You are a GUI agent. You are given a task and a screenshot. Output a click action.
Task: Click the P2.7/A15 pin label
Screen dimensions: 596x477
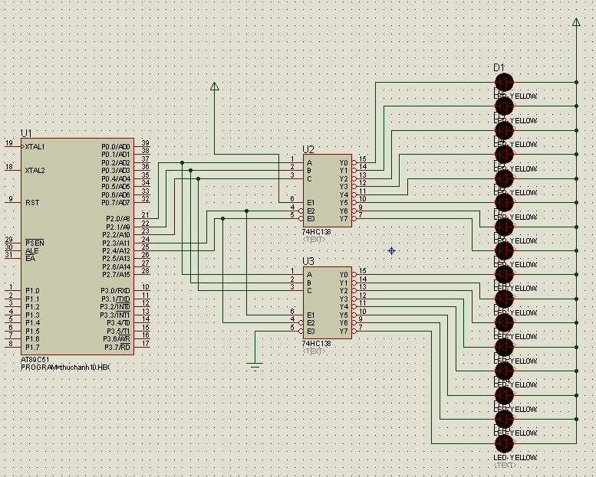116,275
